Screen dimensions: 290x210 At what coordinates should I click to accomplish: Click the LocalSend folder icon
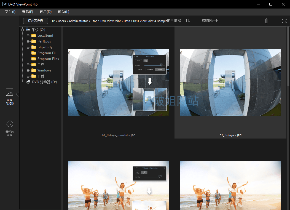pos(34,36)
